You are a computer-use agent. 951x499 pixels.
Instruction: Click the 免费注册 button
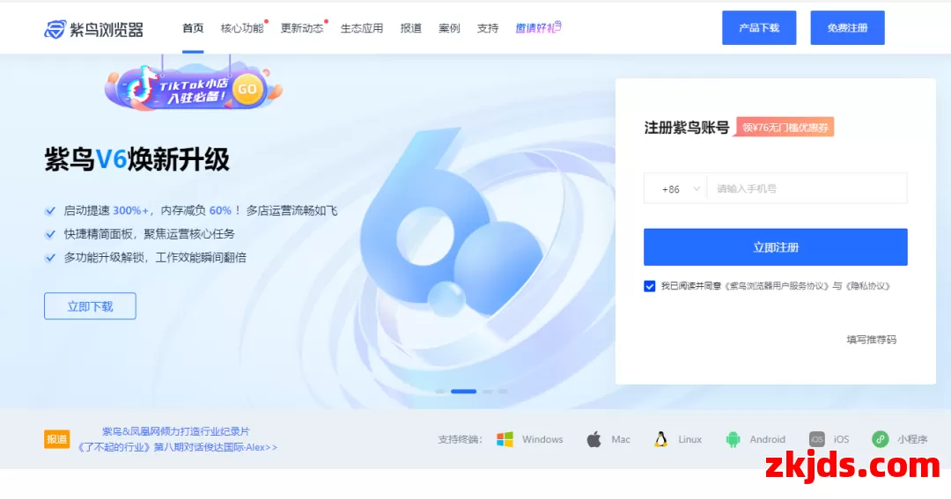pyautogui.click(x=847, y=28)
